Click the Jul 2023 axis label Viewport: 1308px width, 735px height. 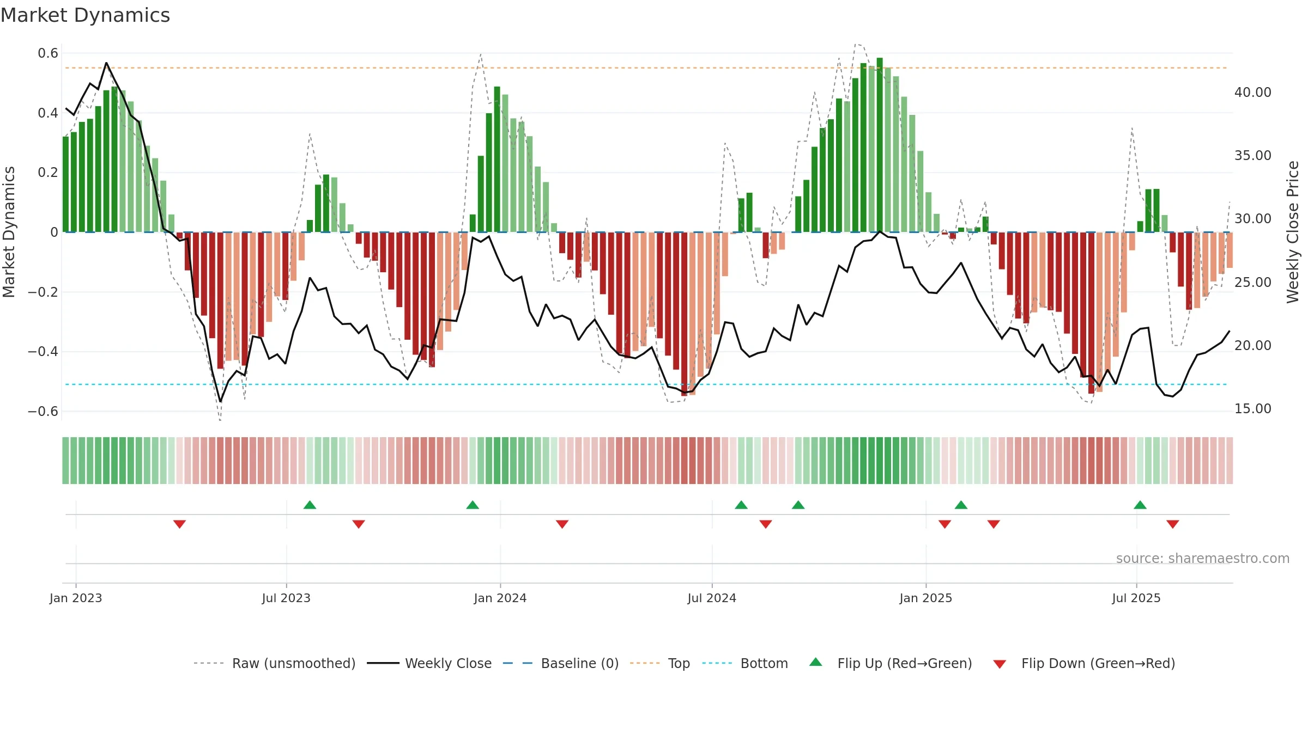[286, 598]
